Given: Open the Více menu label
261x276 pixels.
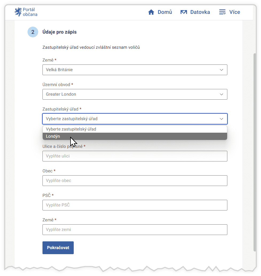Looking at the screenshot, I should click(235, 12).
